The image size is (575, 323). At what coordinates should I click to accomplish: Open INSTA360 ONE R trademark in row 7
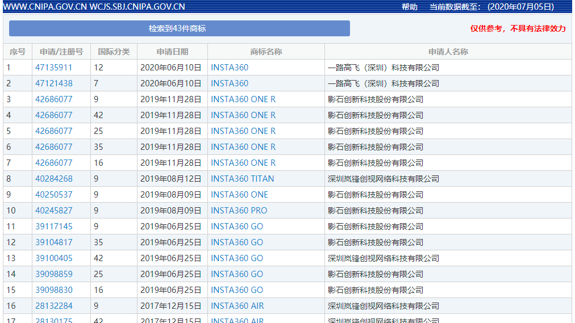[243, 162]
